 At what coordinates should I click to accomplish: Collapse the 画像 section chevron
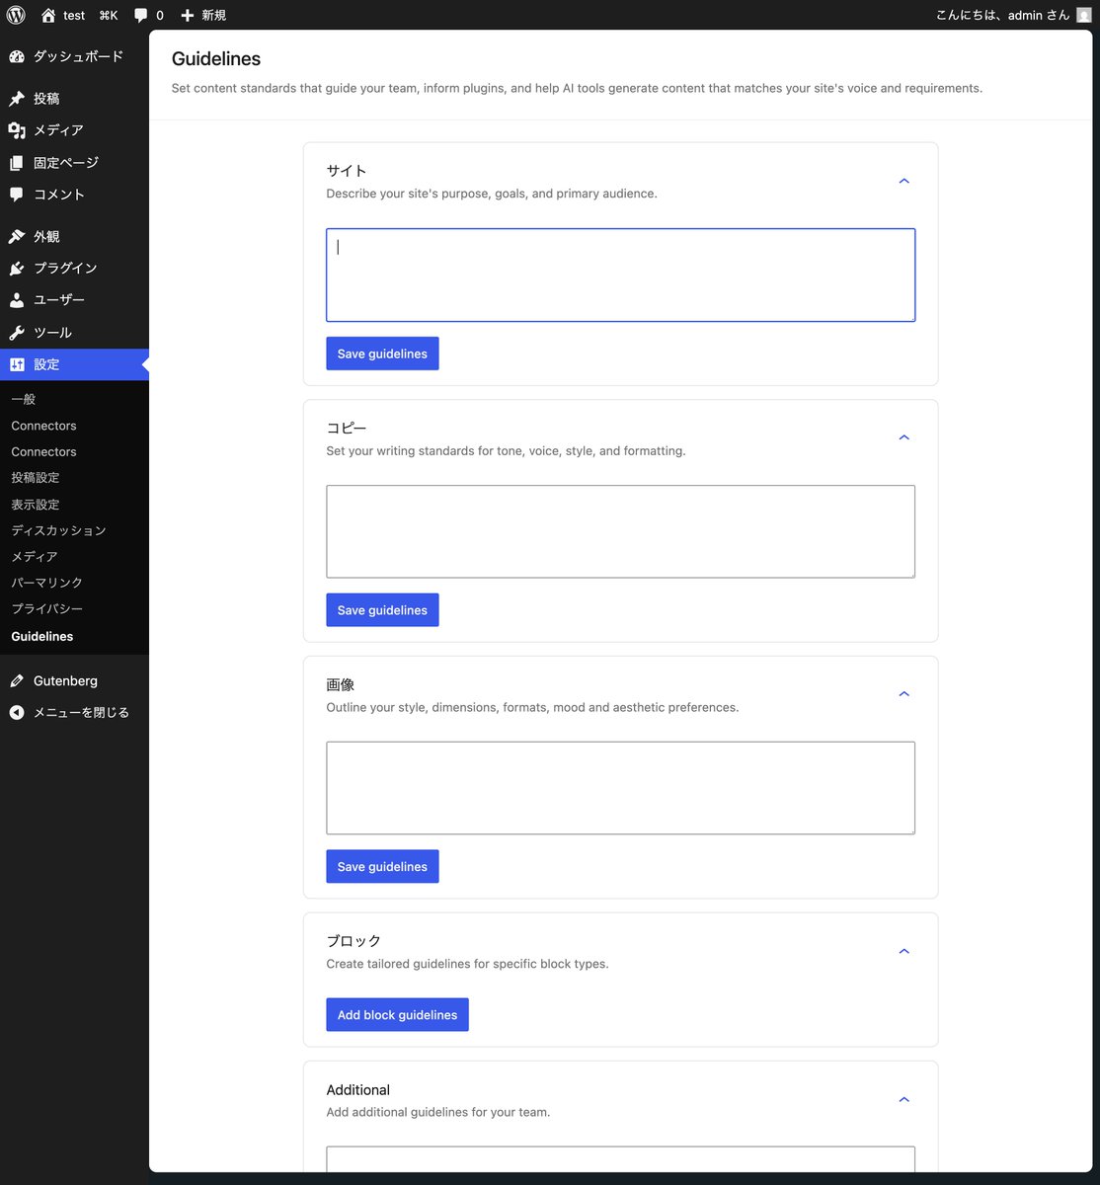[904, 694]
